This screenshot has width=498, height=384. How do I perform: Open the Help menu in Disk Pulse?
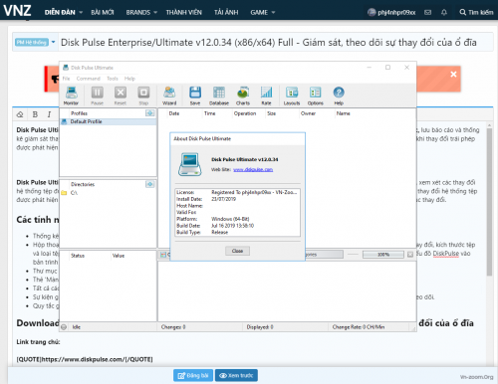129,79
